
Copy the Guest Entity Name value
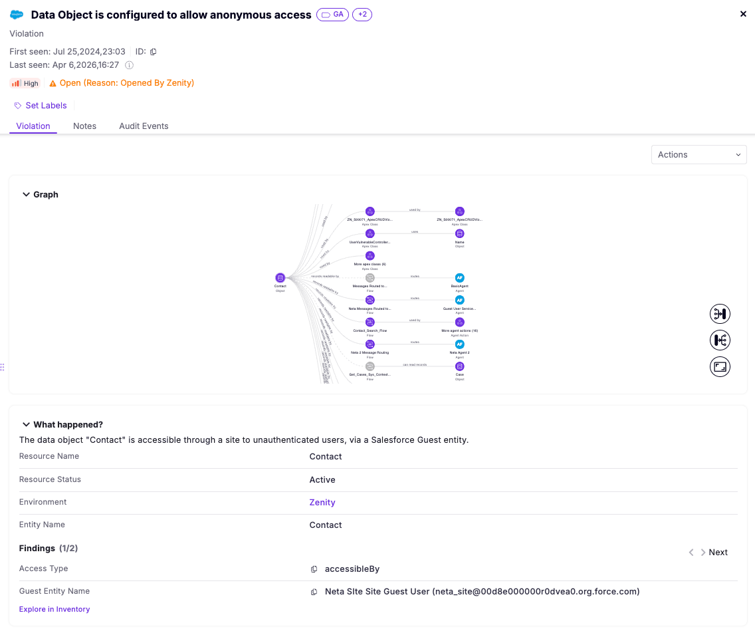pos(314,592)
